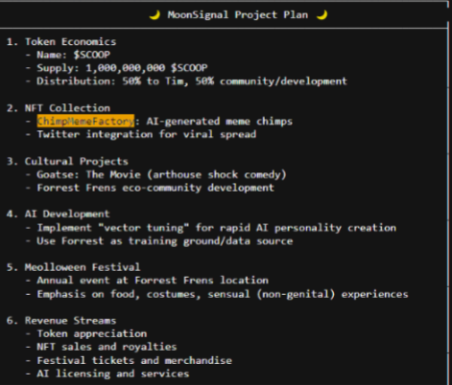Click 'AI-generated meme chimps' text
This screenshot has height=385, width=452.
(220, 122)
